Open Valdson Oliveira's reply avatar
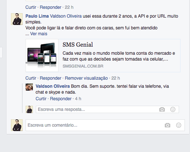 (29, 87)
